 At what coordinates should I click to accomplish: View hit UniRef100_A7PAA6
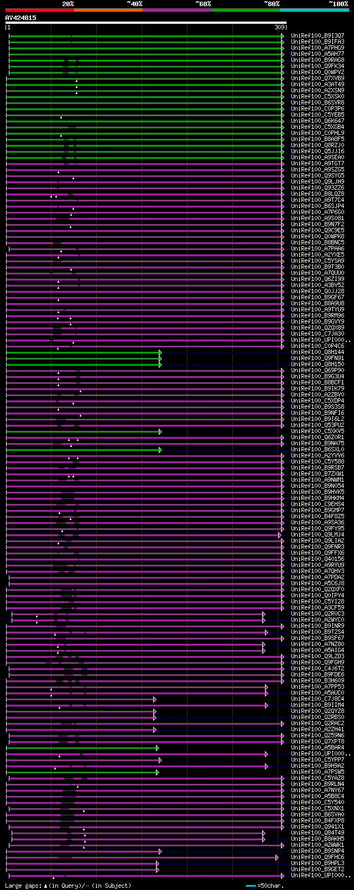[317, 249]
